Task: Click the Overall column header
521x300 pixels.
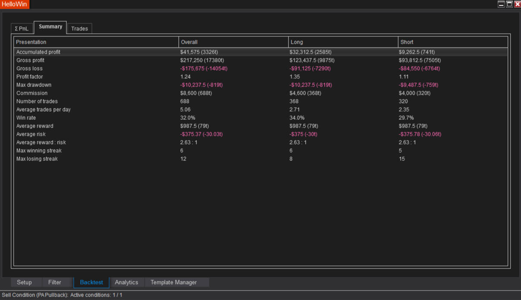Action: (x=233, y=42)
